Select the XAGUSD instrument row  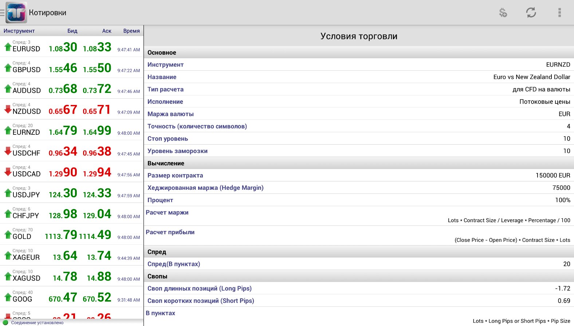(72, 276)
